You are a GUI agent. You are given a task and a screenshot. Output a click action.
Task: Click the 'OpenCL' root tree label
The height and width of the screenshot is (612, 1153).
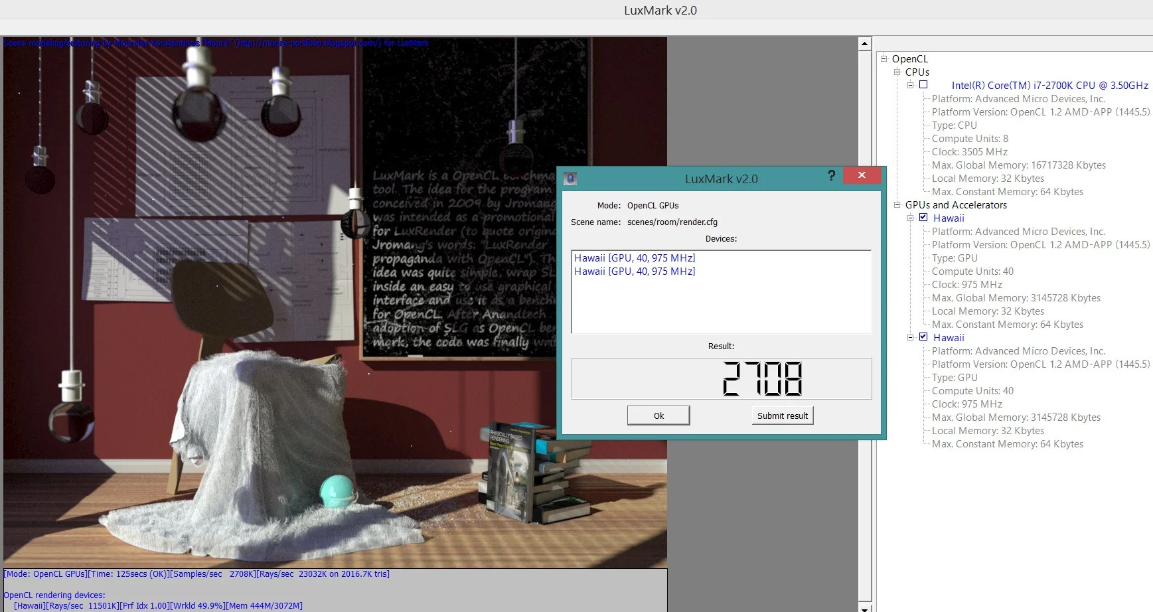910,59
